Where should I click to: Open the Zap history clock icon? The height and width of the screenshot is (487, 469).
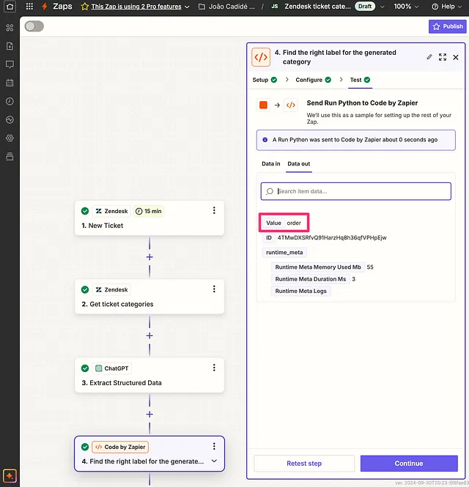(x=10, y=101)
